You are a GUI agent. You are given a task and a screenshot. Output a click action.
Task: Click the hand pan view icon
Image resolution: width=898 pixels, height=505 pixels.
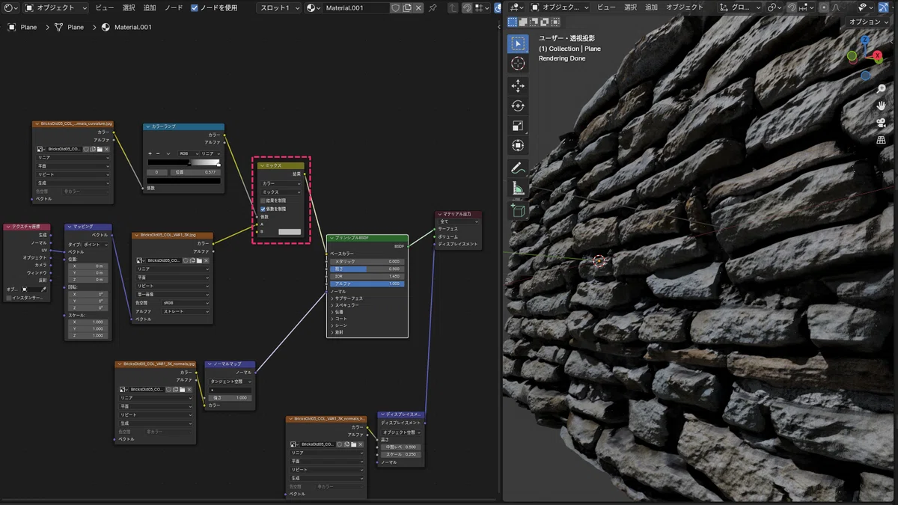[x=882, y=105]
